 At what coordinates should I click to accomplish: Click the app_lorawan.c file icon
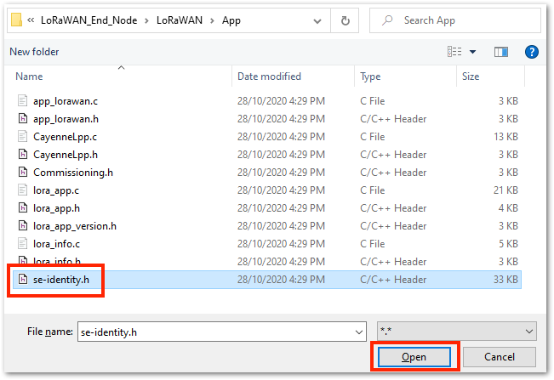click(23, 101)
